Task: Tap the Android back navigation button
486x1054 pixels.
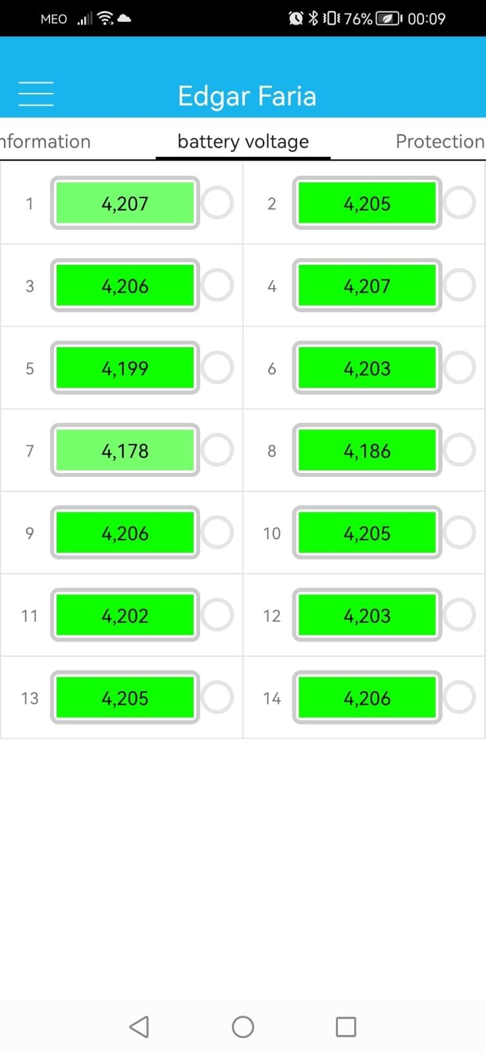Action: click(139, 1026)
